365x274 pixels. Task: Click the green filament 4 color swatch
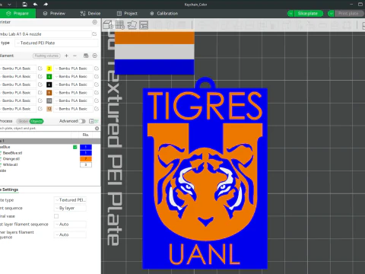click(x=49, y=76)
